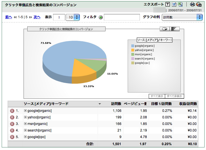206x150 pixels.
Task: Click the filter text input field
Action: click(x=122, y=17)
